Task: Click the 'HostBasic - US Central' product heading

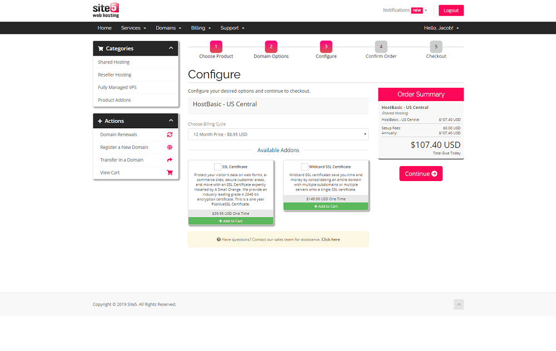Action: coord(225,104)
